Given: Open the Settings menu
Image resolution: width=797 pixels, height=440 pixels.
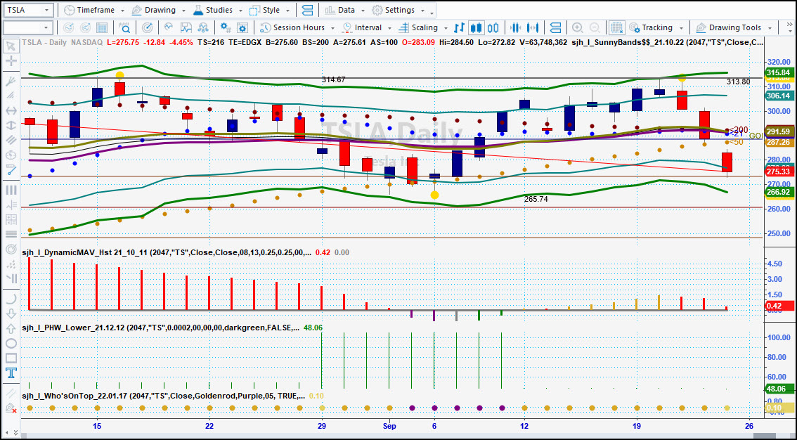Looking at the screenshot, I should [399, 10].
